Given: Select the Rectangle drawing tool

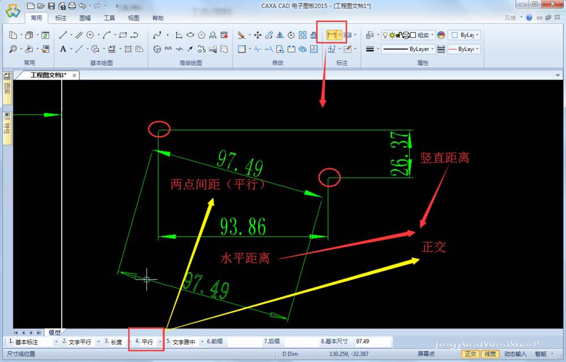Looking at the screenshot, I should click(123, 35).
